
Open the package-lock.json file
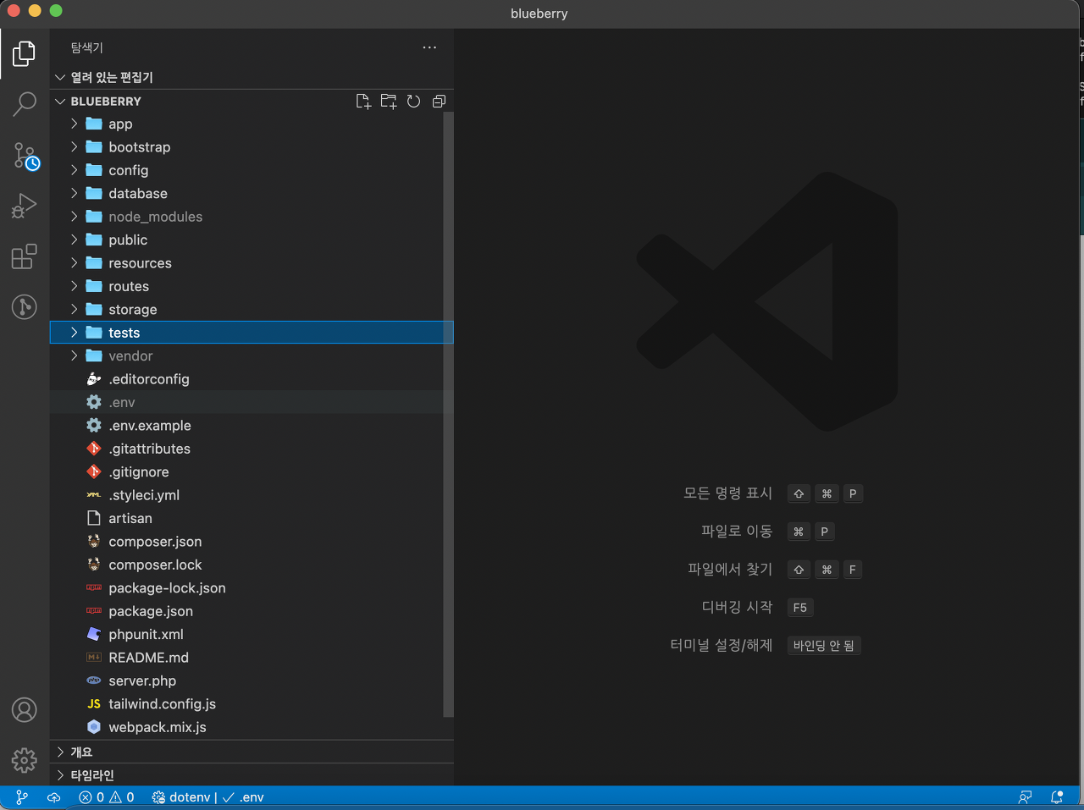(252, 588)
